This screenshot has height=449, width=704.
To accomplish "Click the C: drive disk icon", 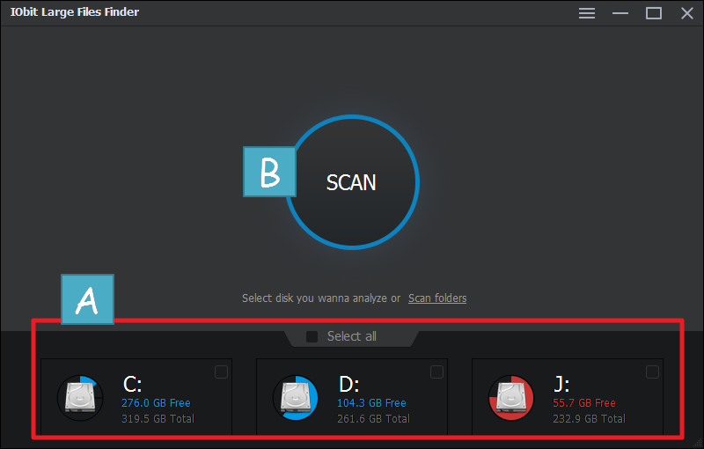I will click(80, 397).
